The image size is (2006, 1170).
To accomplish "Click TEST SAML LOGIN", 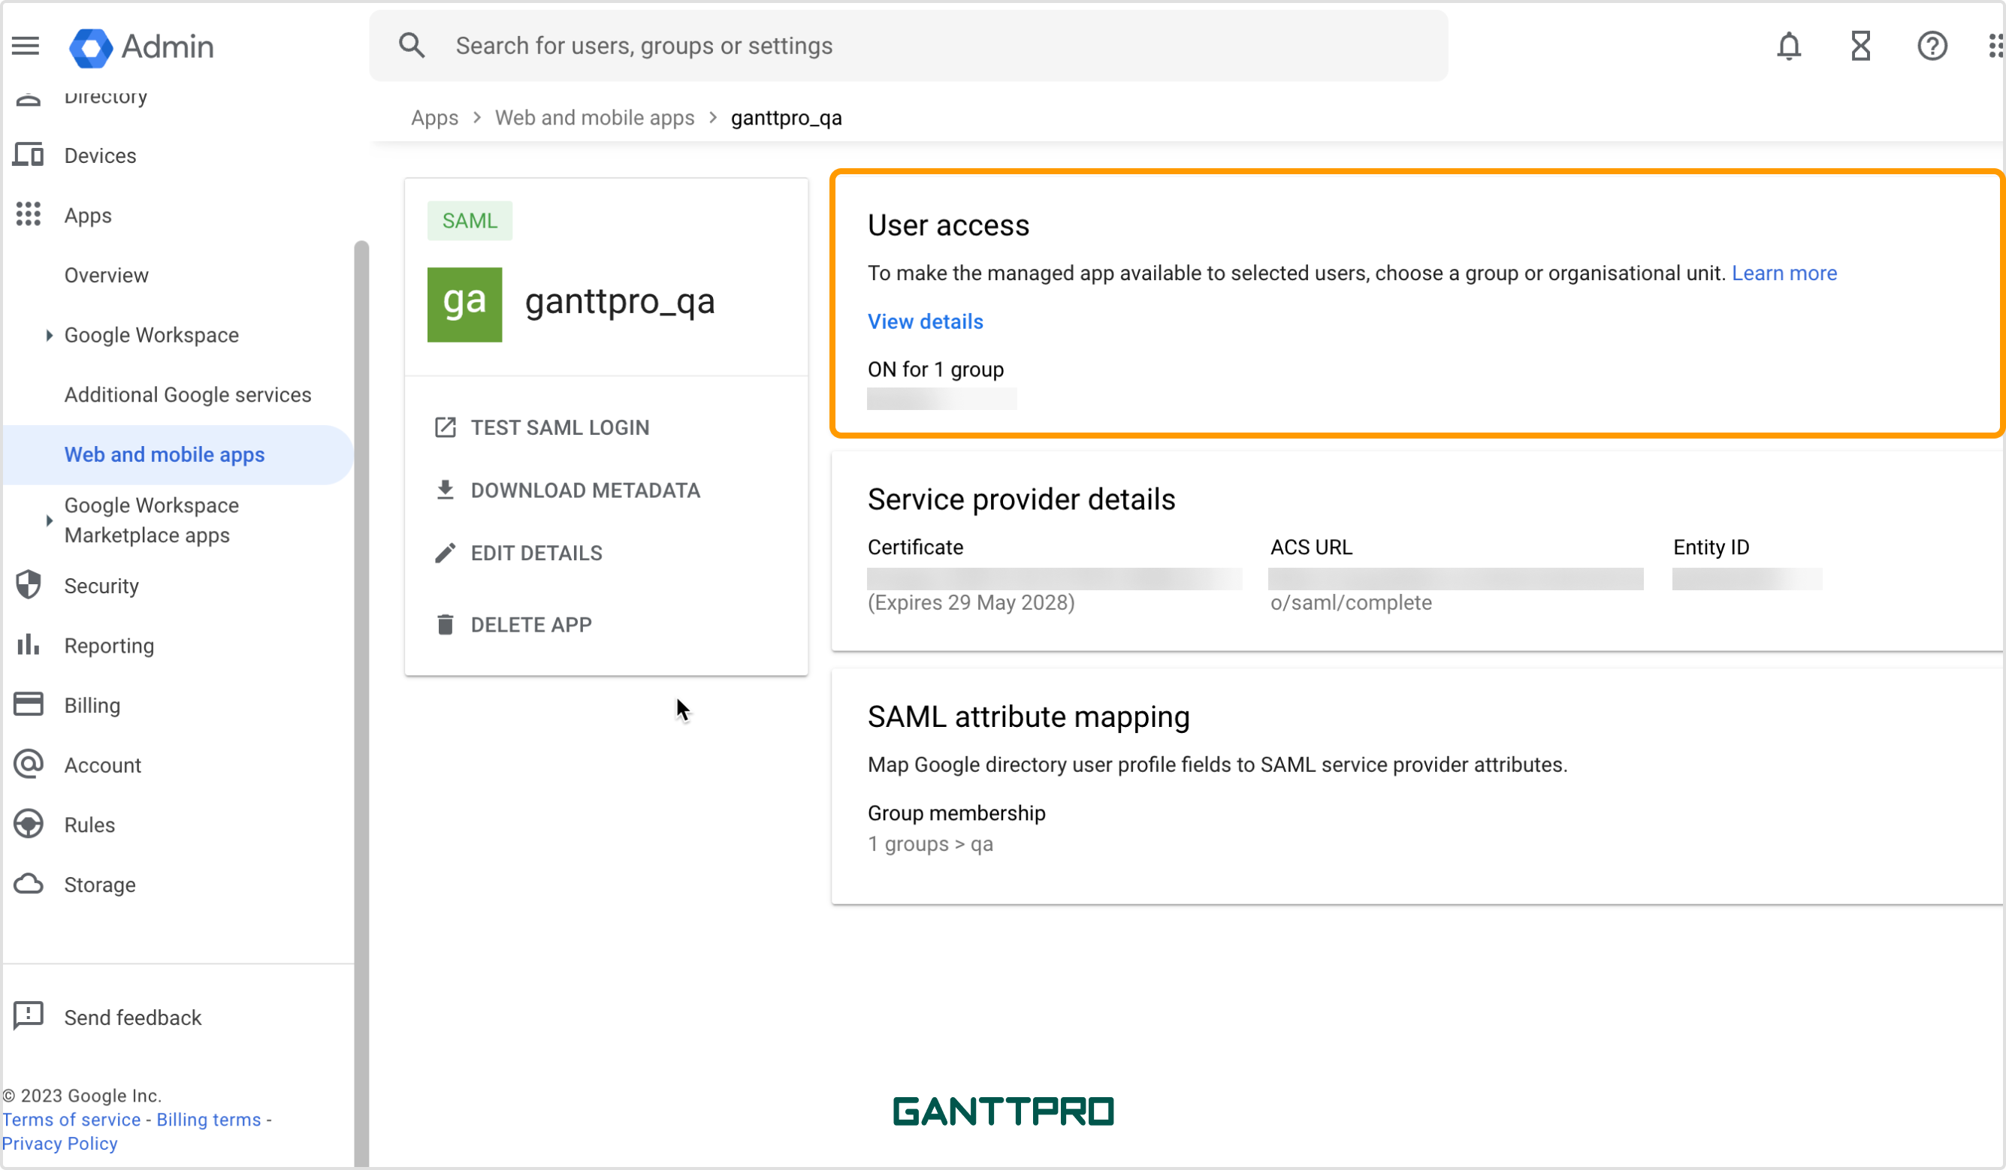I will [x=560, y=427].
